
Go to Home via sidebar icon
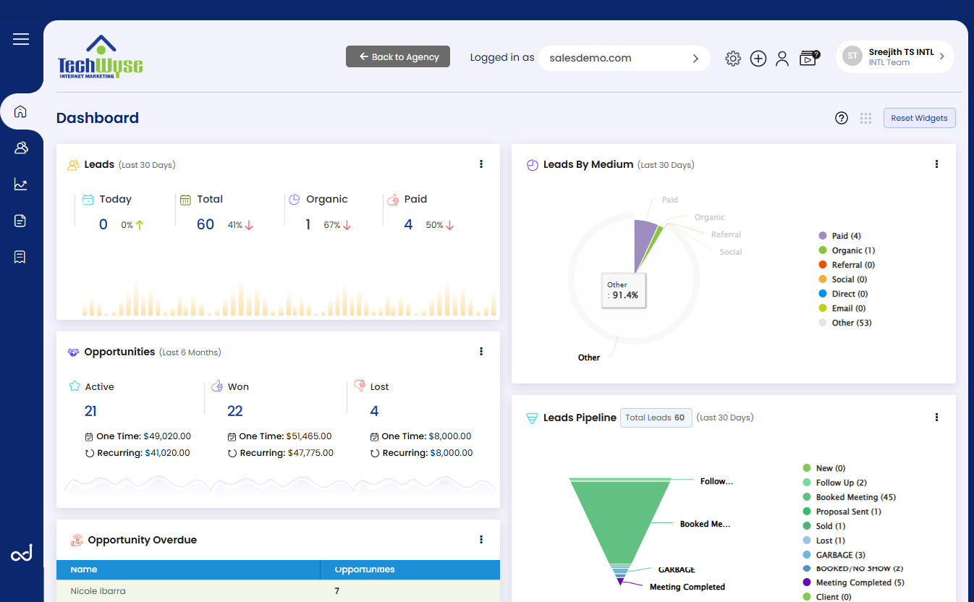20,111
